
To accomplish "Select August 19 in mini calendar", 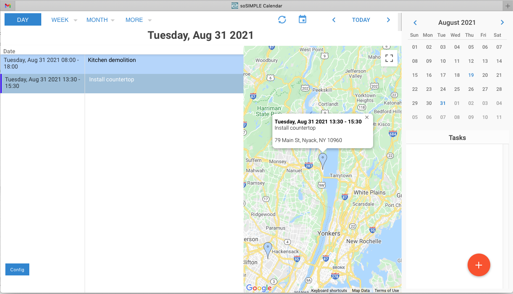I will tap(471, 75).
